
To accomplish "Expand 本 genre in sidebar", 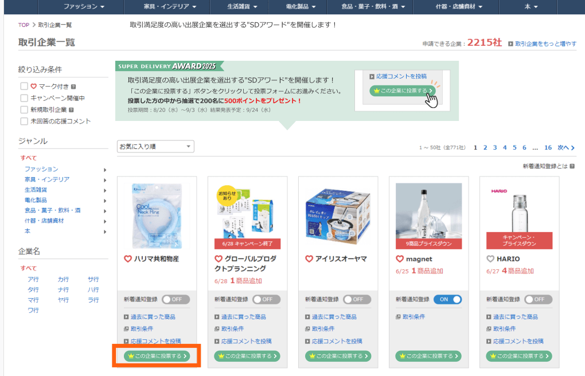I will 105,232.
